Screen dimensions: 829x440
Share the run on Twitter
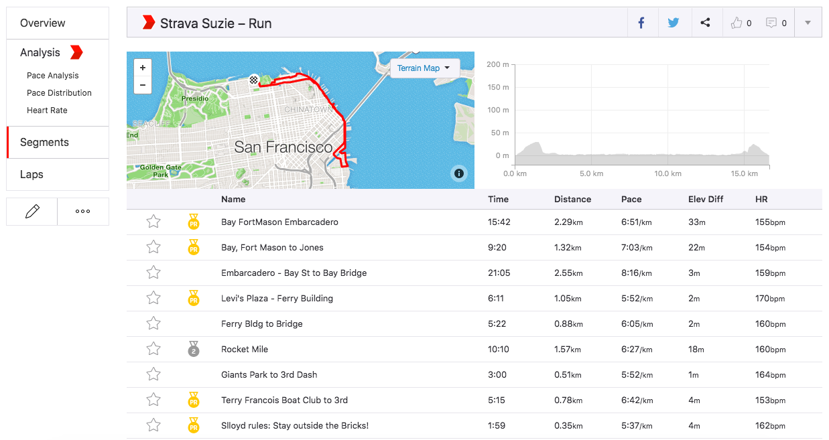[x=674, y=21]
